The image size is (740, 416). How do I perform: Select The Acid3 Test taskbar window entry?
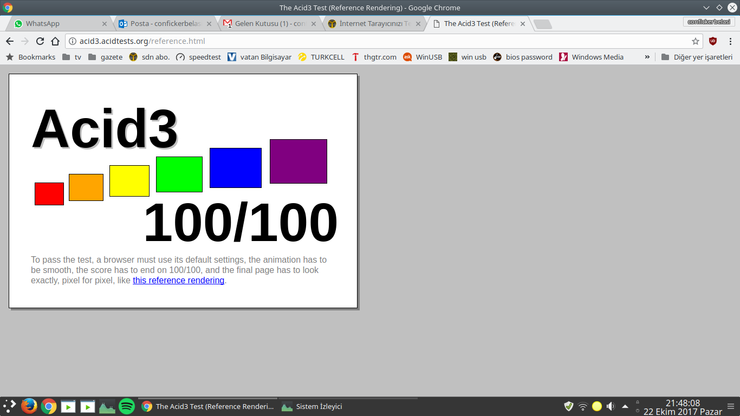point(208,406)
